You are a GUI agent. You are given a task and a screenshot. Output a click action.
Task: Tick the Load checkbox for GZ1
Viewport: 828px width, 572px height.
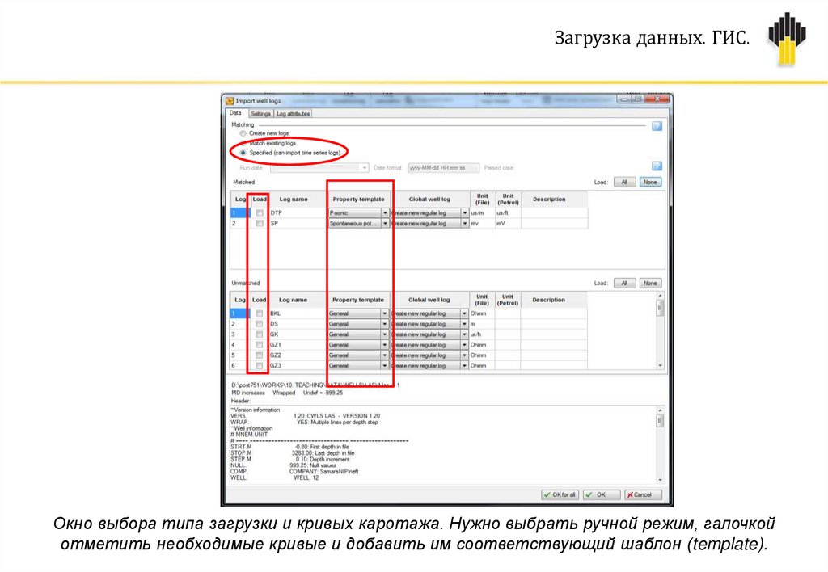pyautogui.click(x=259, y=344)
